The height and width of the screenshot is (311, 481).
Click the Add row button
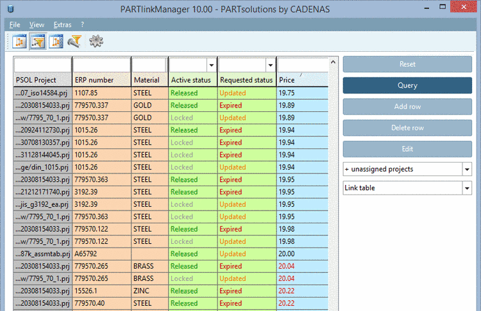(407, 106)
